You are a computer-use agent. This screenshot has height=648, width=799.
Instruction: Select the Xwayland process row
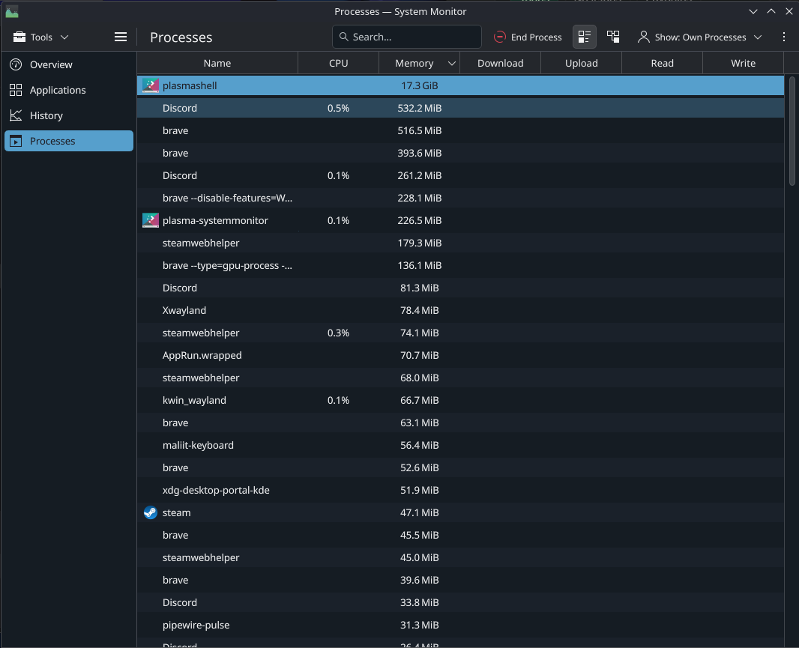[x=184, y=310]
